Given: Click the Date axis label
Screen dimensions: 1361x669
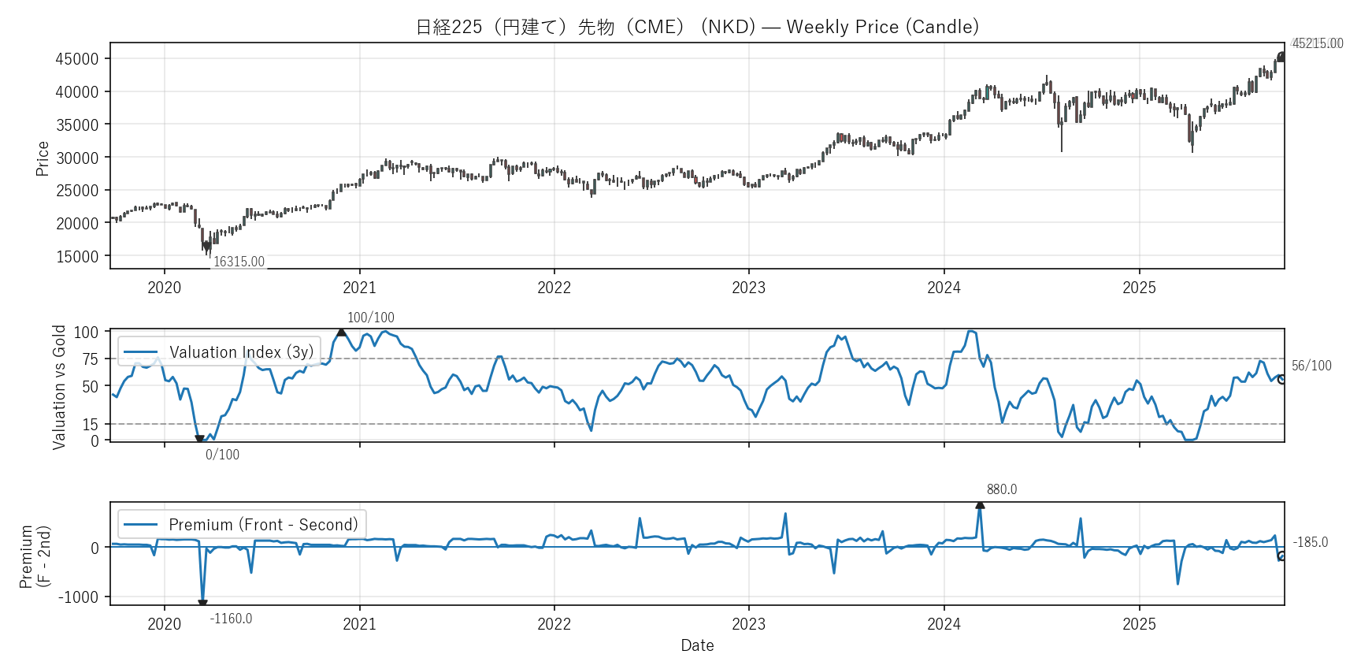Looking at the screenshot, I should coord(697,645).
